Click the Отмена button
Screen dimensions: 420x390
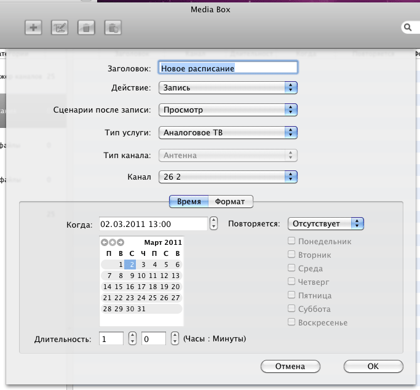coord(290,366)
